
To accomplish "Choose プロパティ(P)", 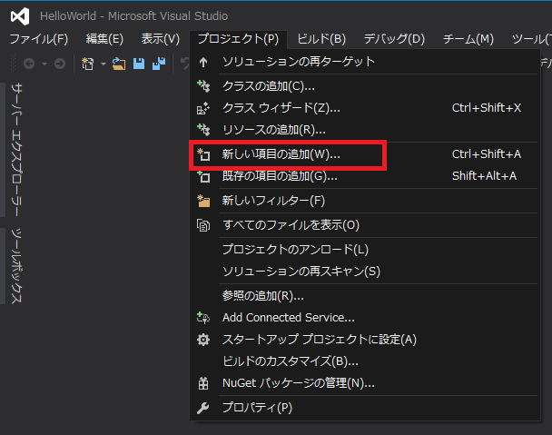I will click(x=365, y=408).
